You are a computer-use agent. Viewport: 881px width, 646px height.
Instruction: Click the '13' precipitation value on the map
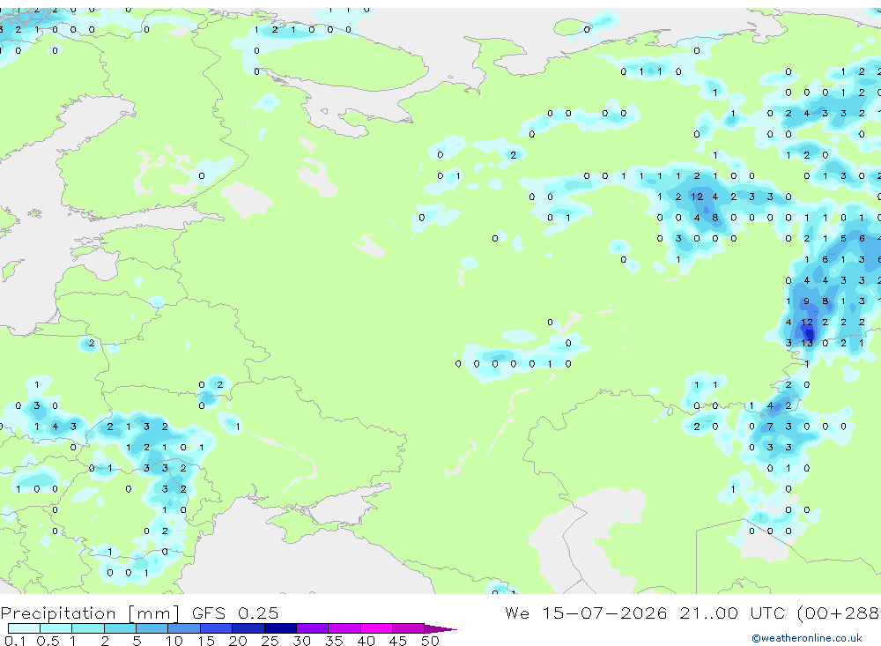click(x=807, y=343)
